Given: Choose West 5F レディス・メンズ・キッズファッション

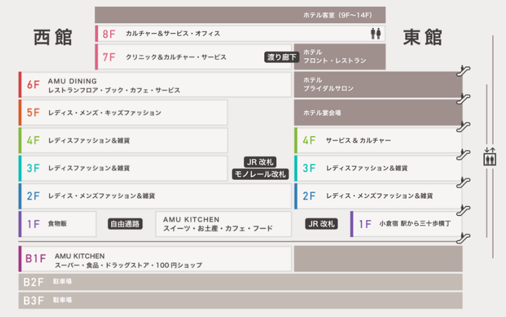Looking at the screenshot, I should [x=123, y=112].
